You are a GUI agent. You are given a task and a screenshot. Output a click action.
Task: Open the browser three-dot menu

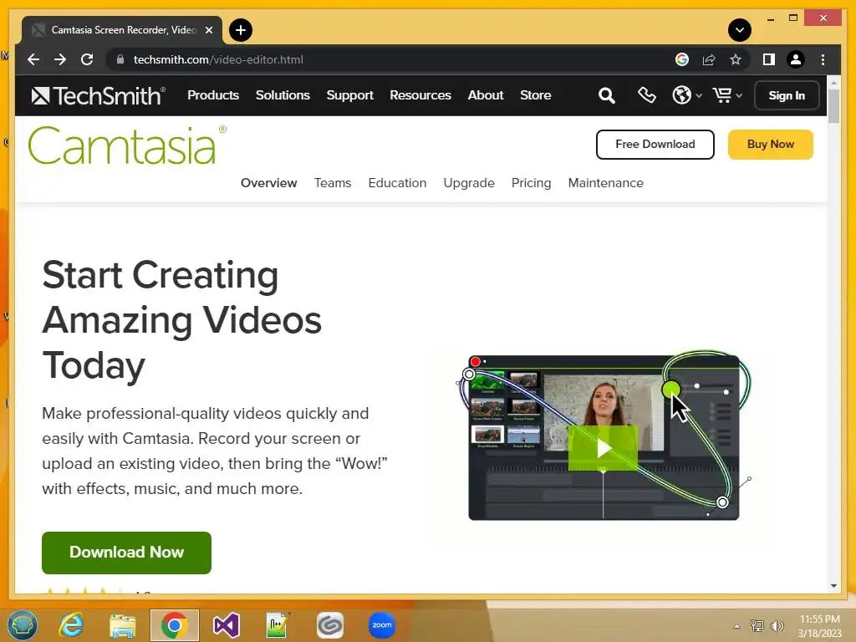823,59
